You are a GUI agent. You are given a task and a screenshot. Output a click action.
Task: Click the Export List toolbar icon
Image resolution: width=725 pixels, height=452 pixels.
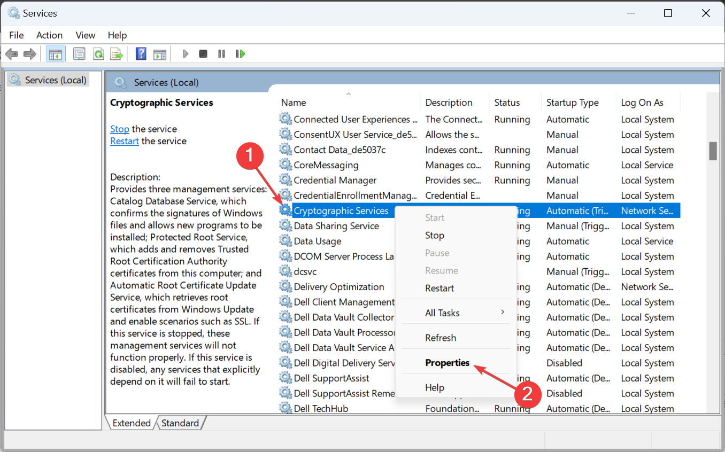coord(116,54)
